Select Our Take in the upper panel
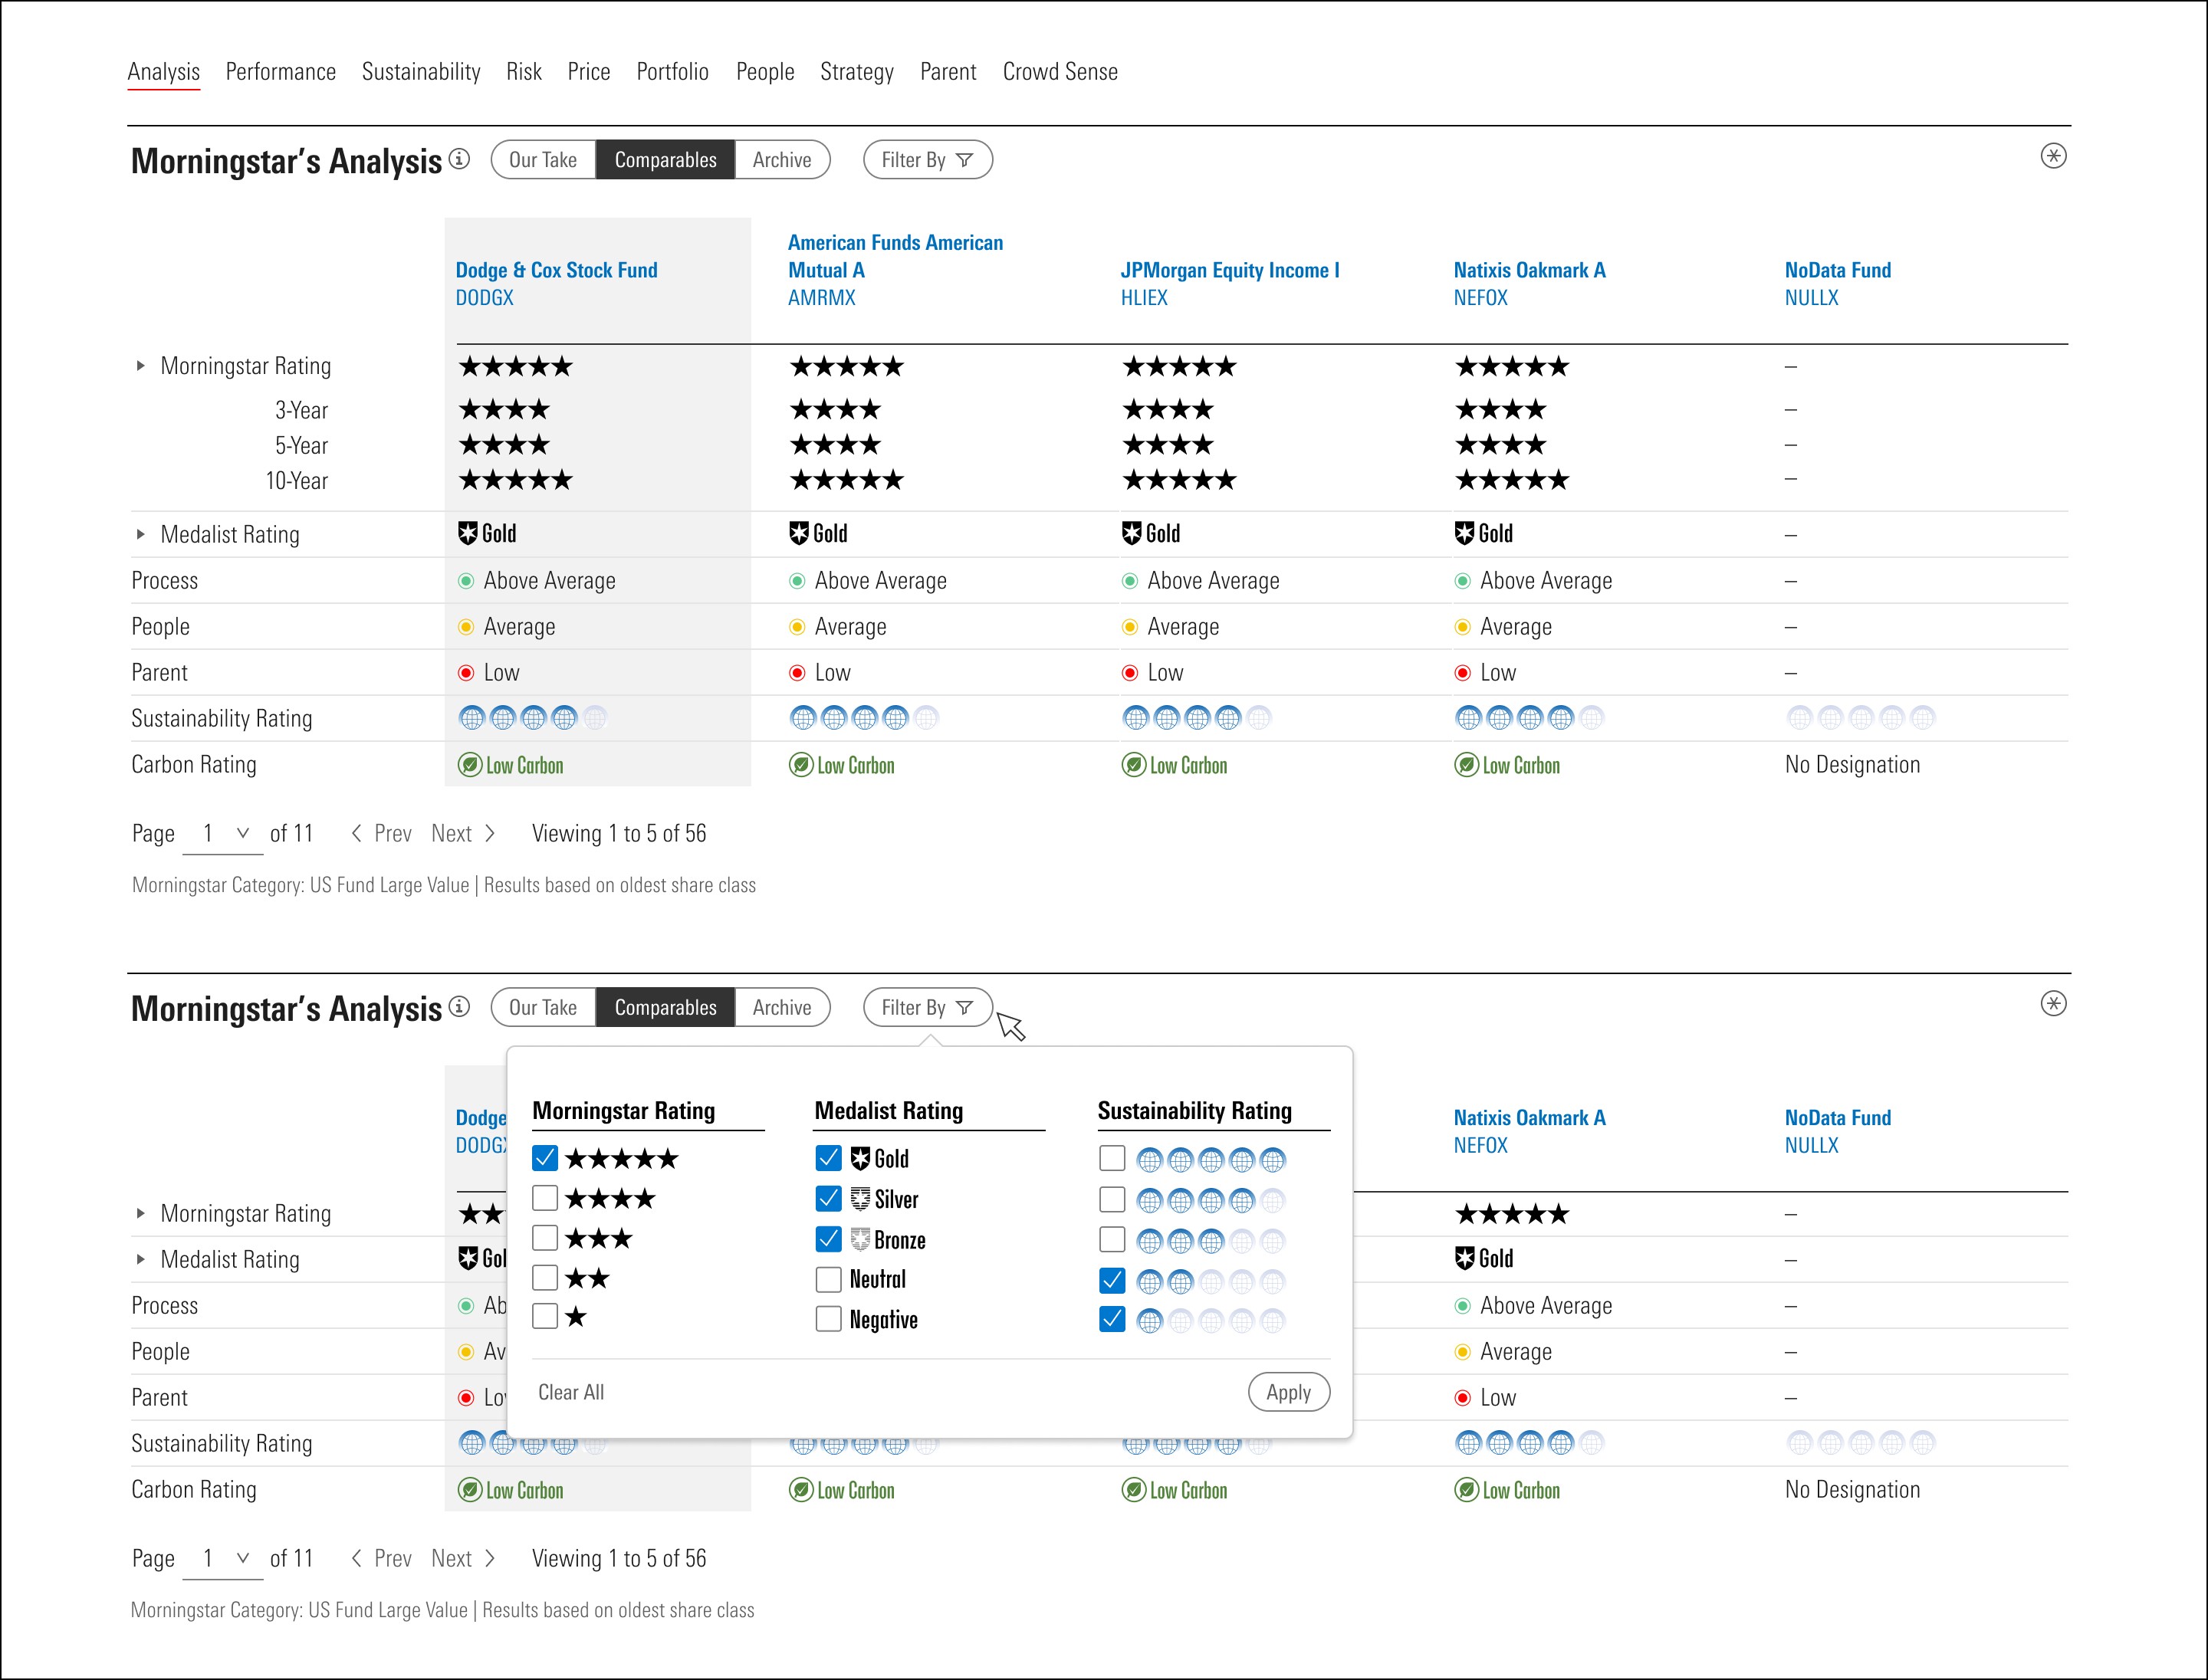The width and height of the screenshot is (2208, 1680). [544, 160]
